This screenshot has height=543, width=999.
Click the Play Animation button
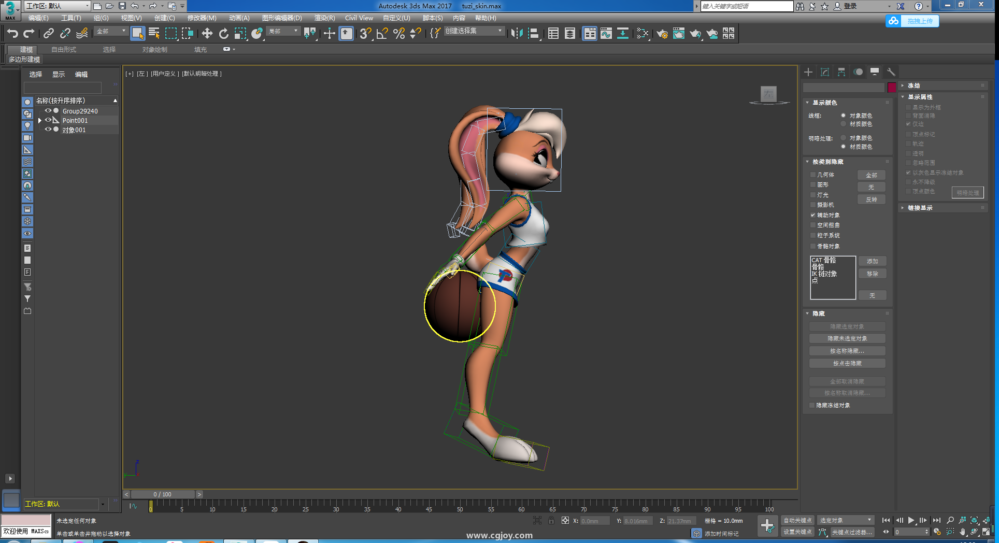[x=911, y=520]
